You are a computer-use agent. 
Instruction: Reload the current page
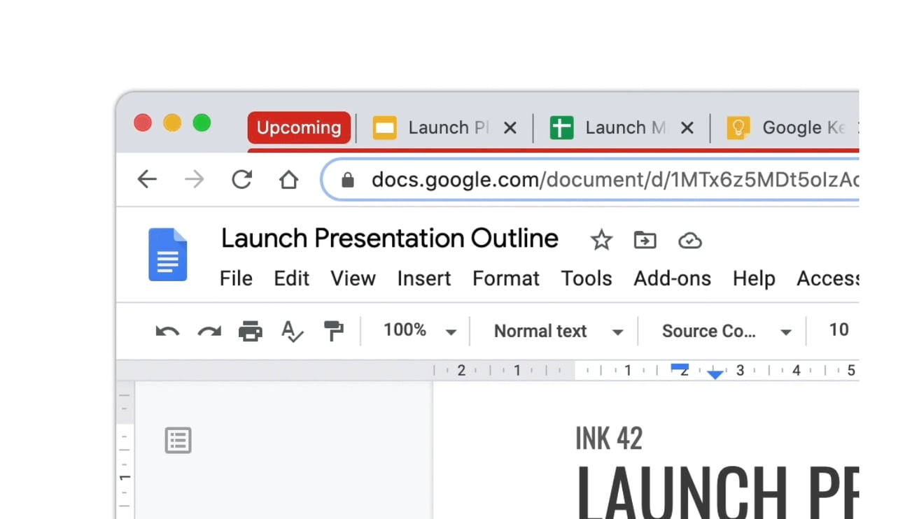[241, 179]
